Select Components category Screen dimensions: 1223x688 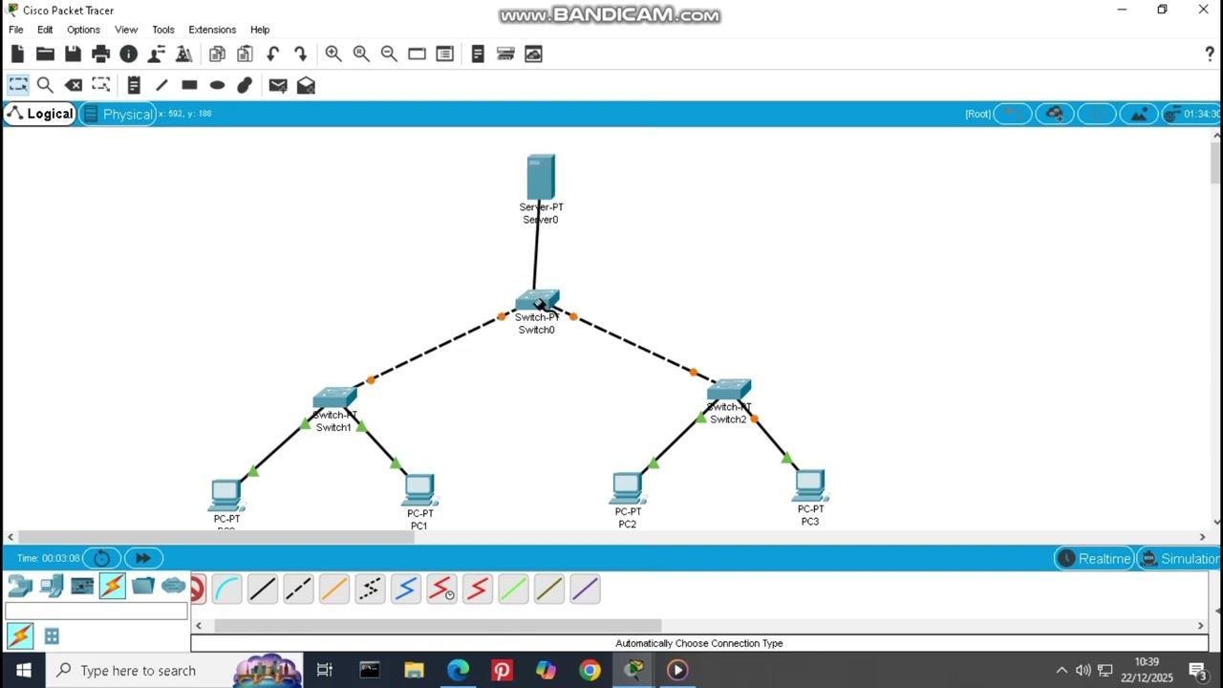pyautogui.click(x=82, y=586)
